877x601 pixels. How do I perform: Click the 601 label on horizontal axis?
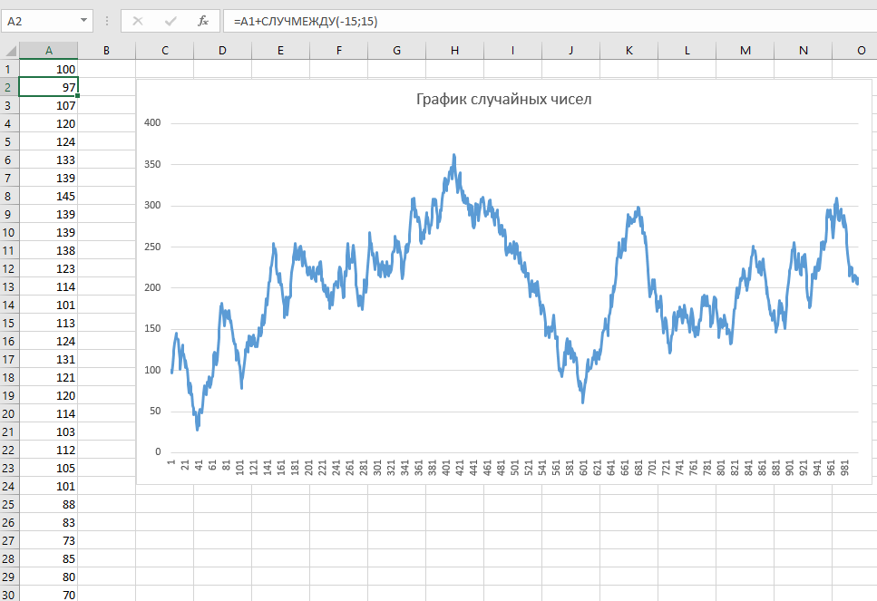click(x=583, y=468)
